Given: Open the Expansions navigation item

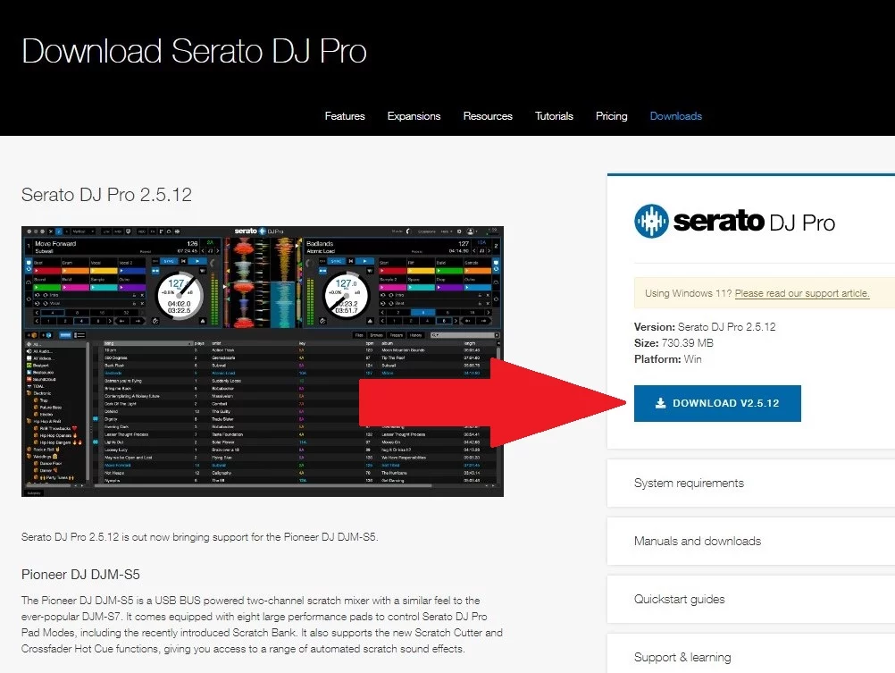Looking at the screenshot, I should click(x=414, y=116).
